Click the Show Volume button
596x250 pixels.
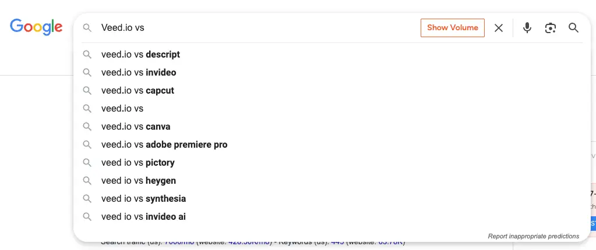click(x=452, y=28)
